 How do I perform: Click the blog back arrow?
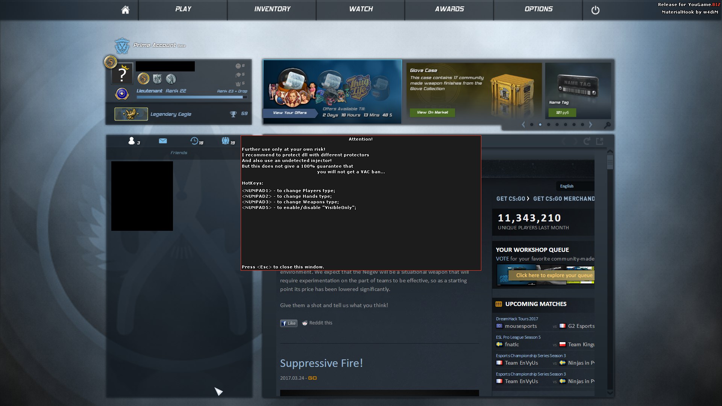[564, 141]
